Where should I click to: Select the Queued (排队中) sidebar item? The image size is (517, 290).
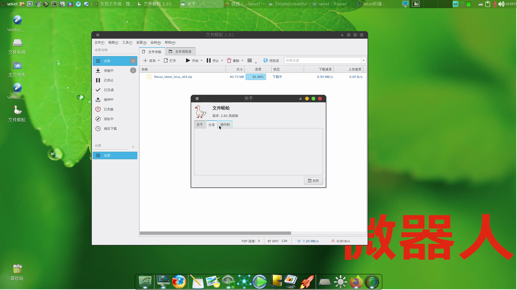click(x=109, y=119)
